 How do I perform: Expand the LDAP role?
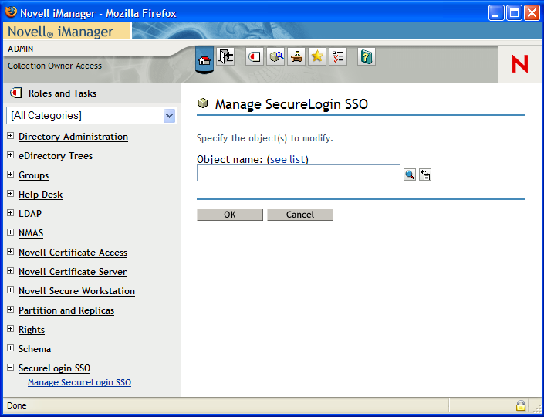tap(11, 213)
